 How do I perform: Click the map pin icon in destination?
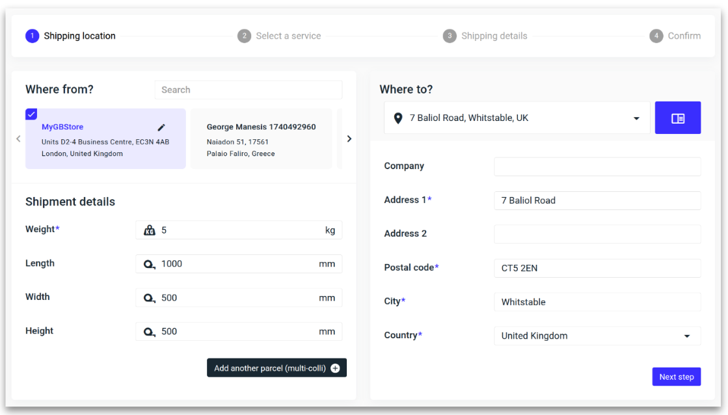(x=398, y=118)
